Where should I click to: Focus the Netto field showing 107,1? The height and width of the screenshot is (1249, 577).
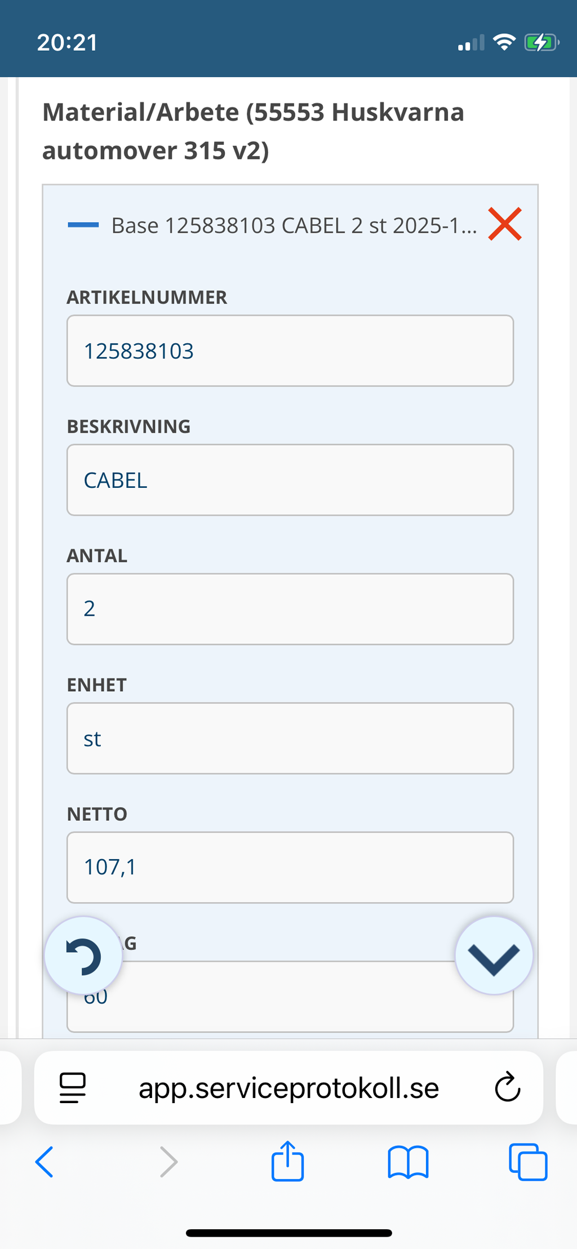pos(290,867)
